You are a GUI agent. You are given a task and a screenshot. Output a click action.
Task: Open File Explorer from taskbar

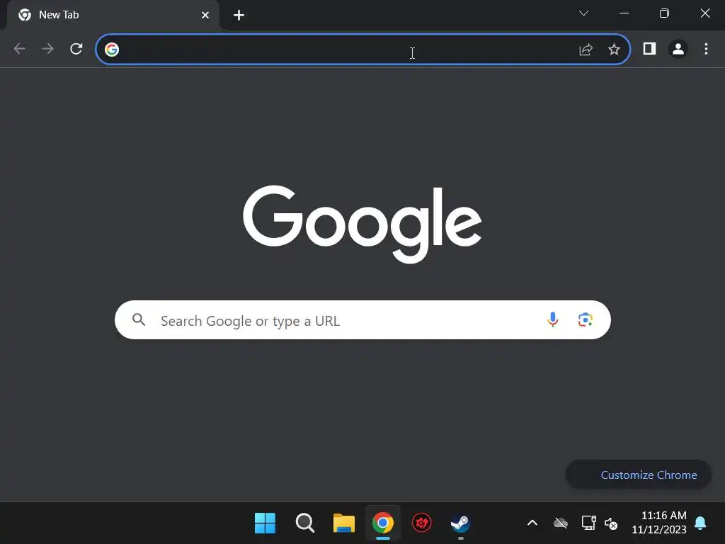click(344, 523)
